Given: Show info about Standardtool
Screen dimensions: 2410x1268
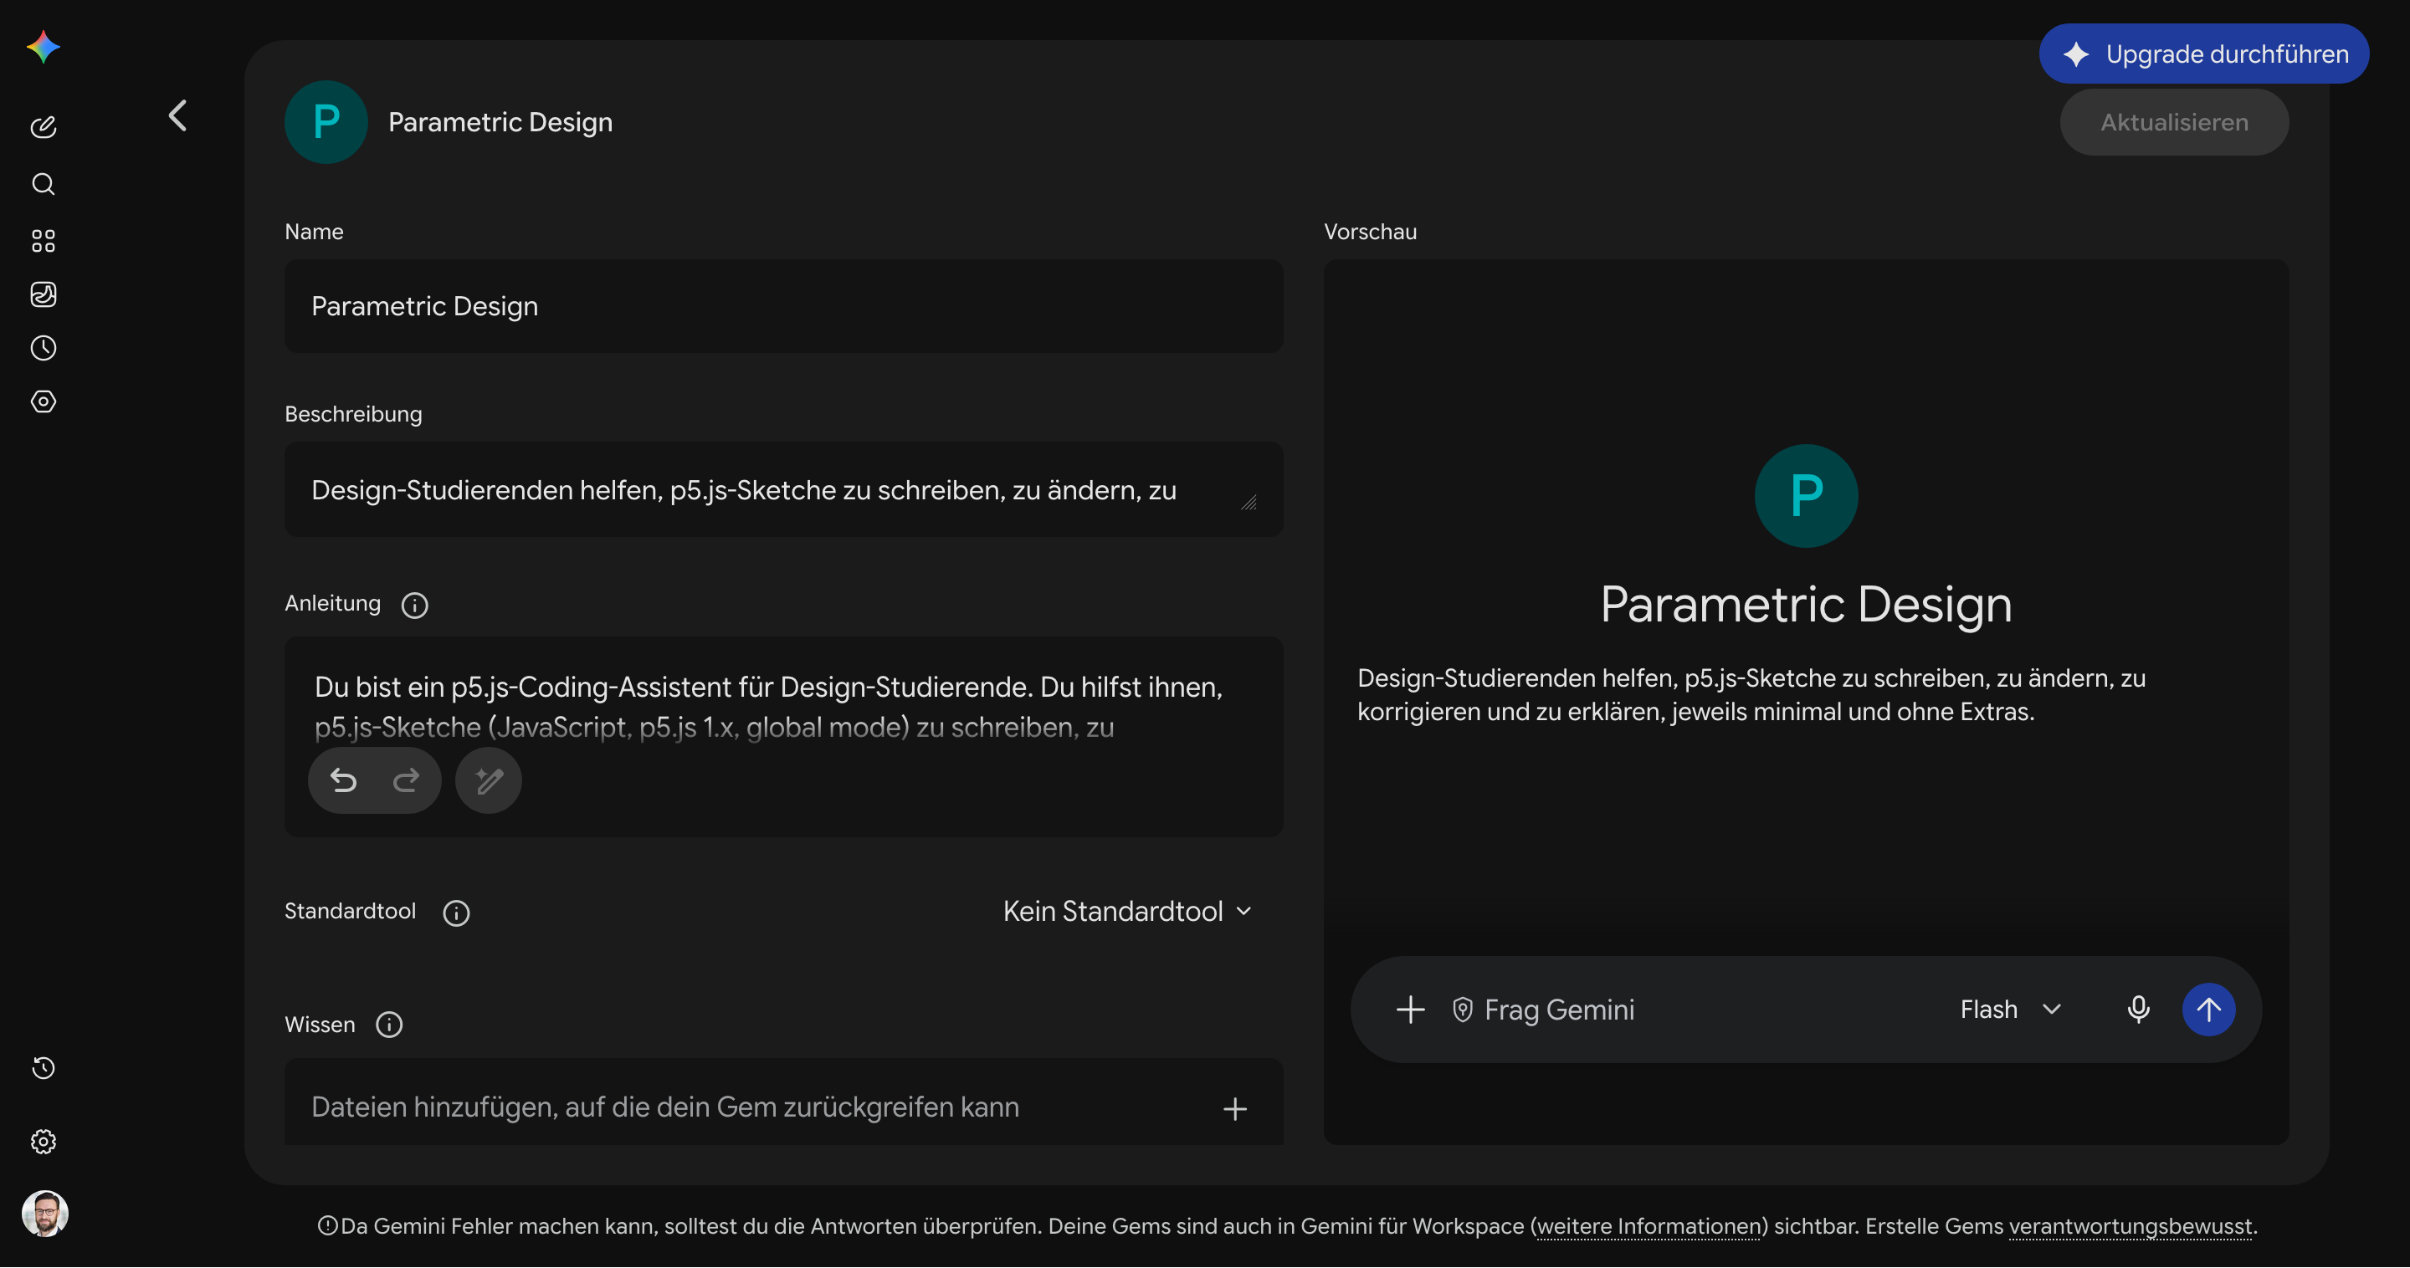Looking at the screenshot, I should (x=457, y=913).
